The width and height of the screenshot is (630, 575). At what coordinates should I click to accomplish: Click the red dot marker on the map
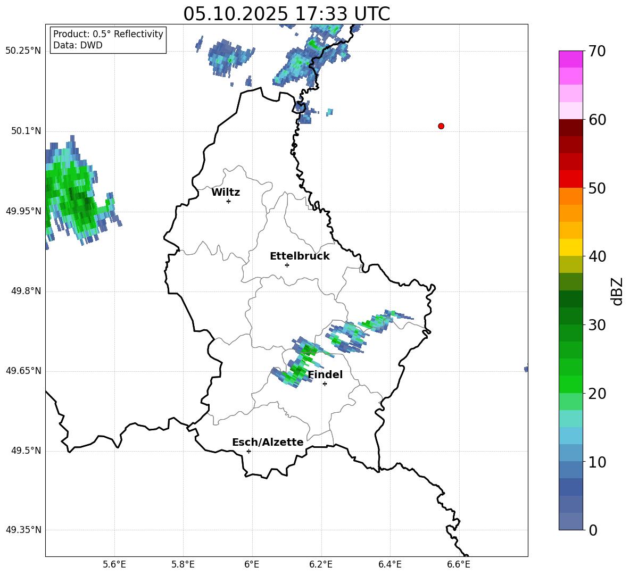[x=441, y=126]
